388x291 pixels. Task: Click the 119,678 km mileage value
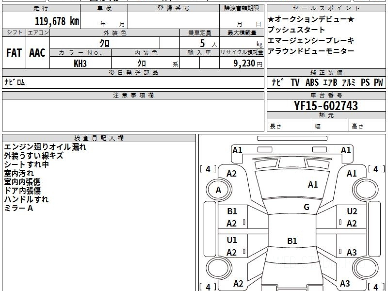(x=57, y=21)
